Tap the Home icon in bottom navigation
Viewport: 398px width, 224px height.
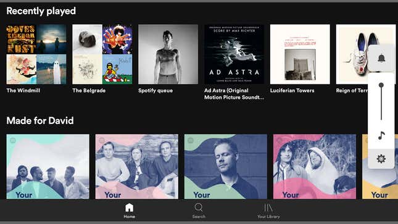click(129, 207)
